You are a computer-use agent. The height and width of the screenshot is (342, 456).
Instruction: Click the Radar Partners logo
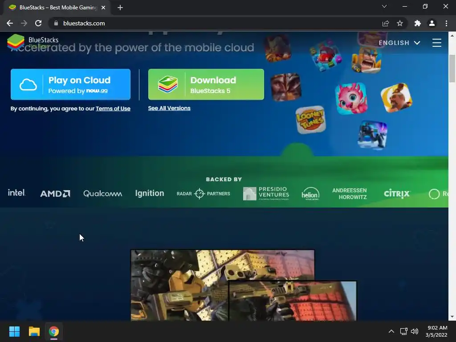(x=203, y=193)
